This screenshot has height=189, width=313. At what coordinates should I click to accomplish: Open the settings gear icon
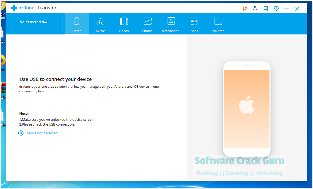click(x=276, y=8)
